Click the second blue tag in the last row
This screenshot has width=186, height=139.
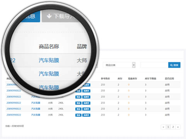pyautogui.click(x=86, y=115)
